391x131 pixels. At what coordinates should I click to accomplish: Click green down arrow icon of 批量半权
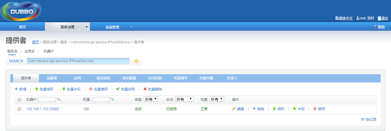[64, 89]
